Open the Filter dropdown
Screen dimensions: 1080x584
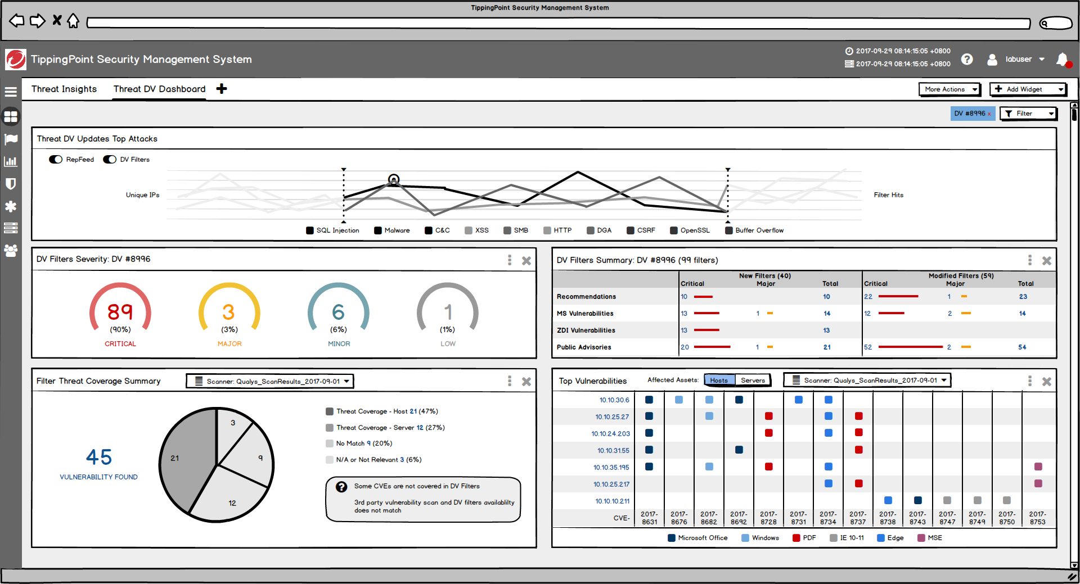pyautogui.click(x=1028, y=114)
